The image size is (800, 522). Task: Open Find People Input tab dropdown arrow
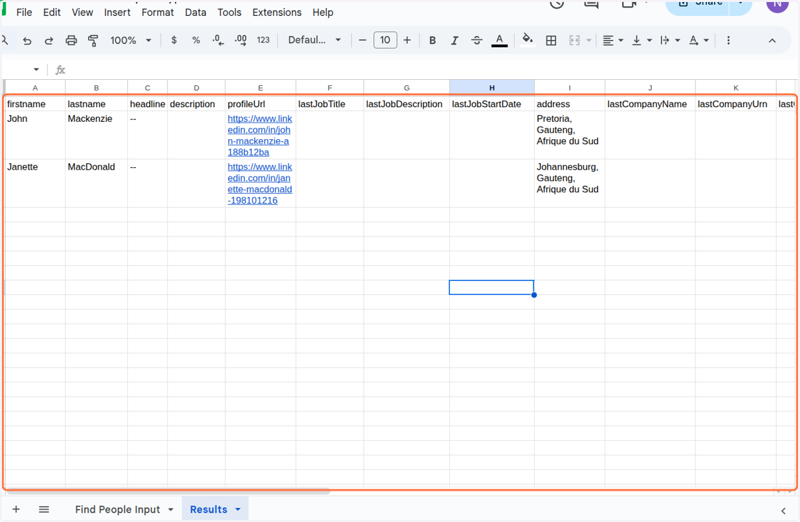171,509
